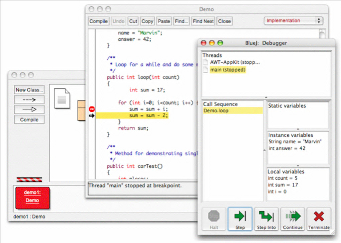Click the red demo1 object instance

pos(32,198)
